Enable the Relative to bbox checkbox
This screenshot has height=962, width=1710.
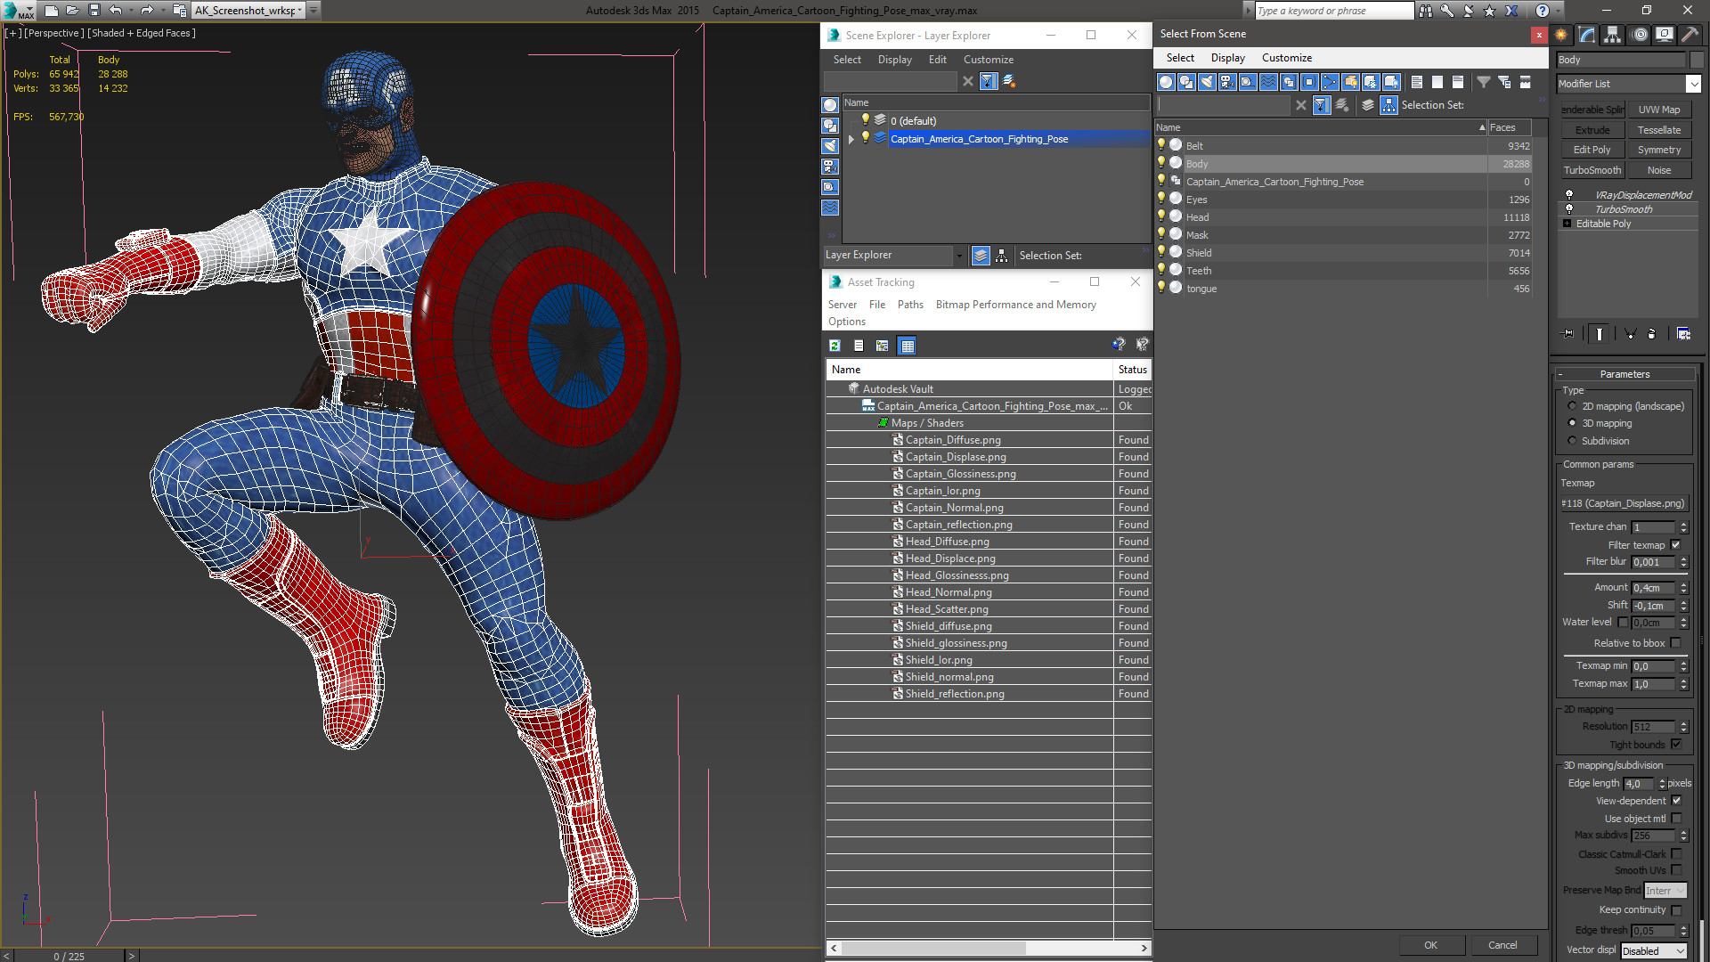[1675, 643]
